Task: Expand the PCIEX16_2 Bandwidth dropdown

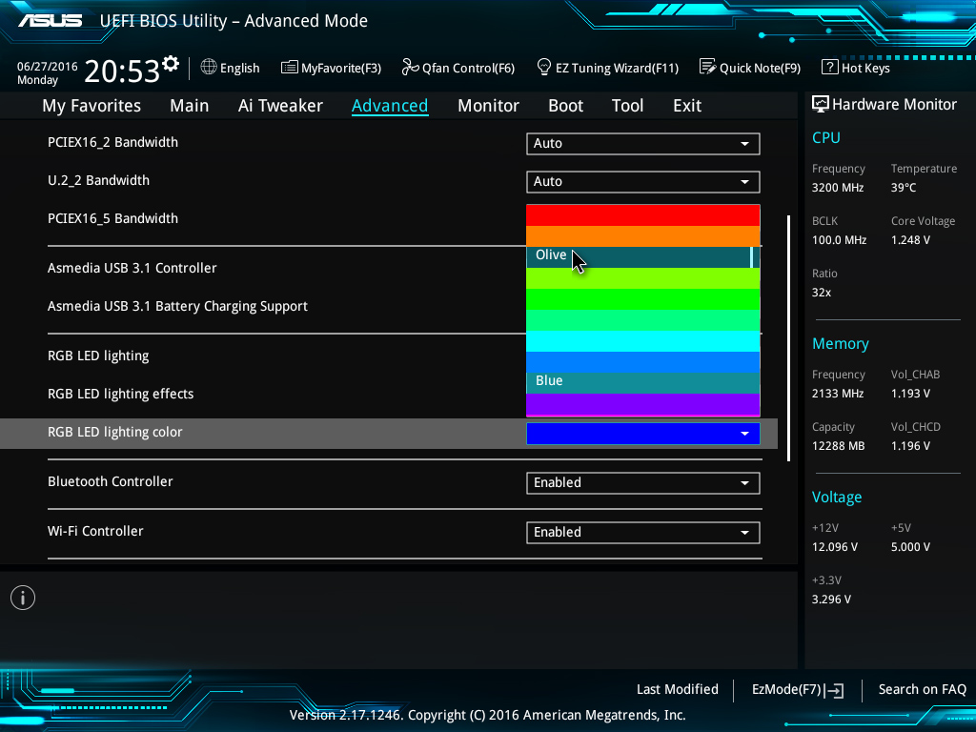Action: 643,144
